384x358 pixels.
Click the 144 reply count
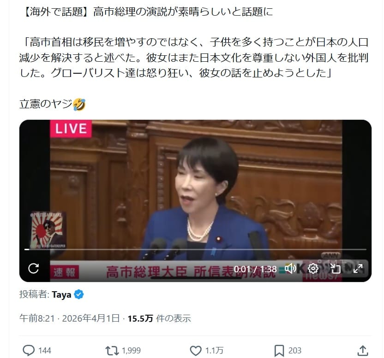(45, 351)
